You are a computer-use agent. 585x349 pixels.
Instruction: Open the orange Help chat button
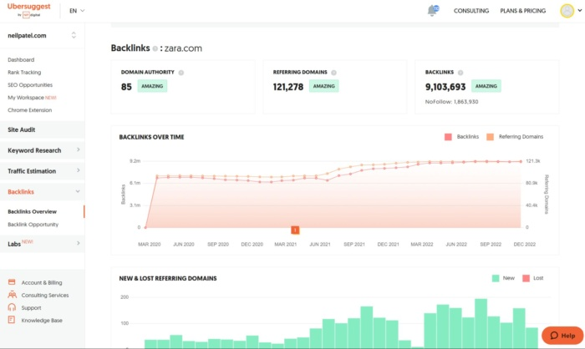click(562, 335)
